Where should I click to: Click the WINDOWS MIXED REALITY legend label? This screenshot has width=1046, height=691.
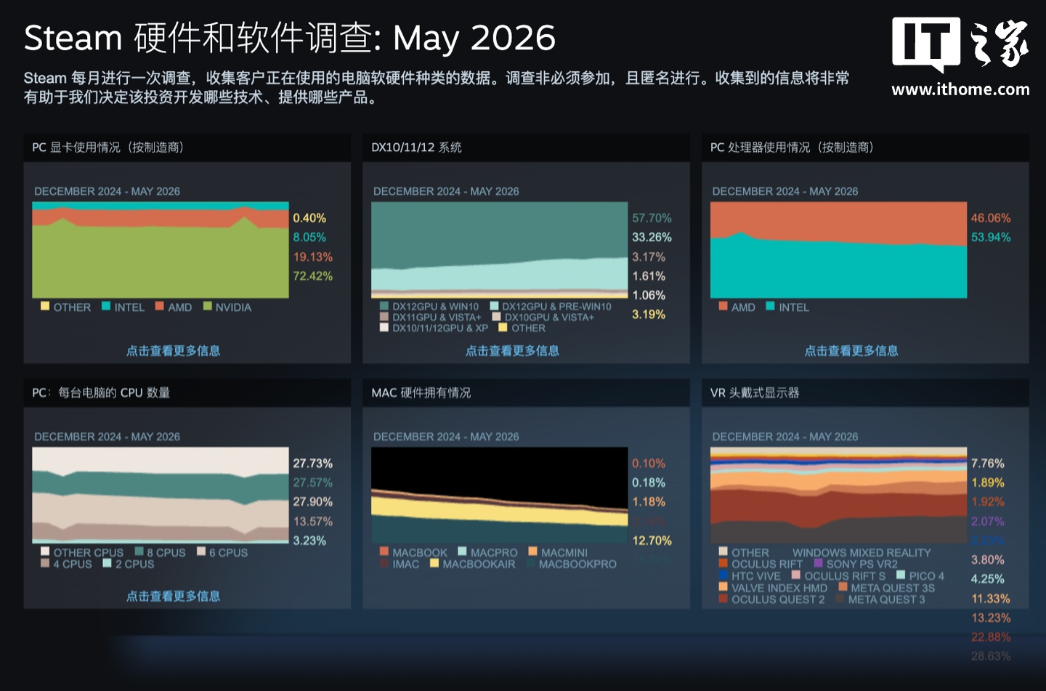pos(861,552)
